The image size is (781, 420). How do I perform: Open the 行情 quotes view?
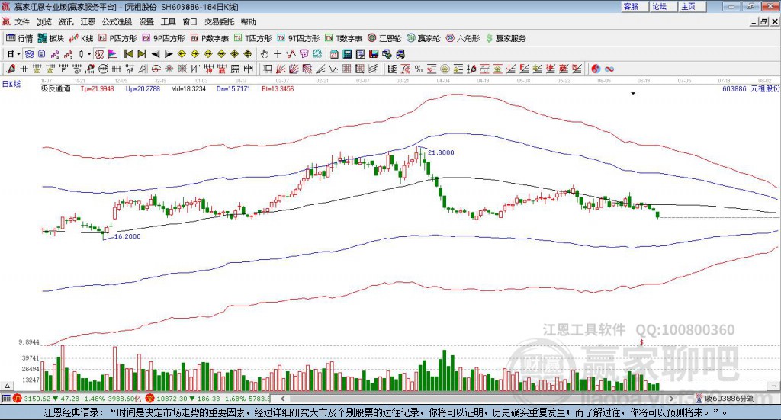coord(19,38)
